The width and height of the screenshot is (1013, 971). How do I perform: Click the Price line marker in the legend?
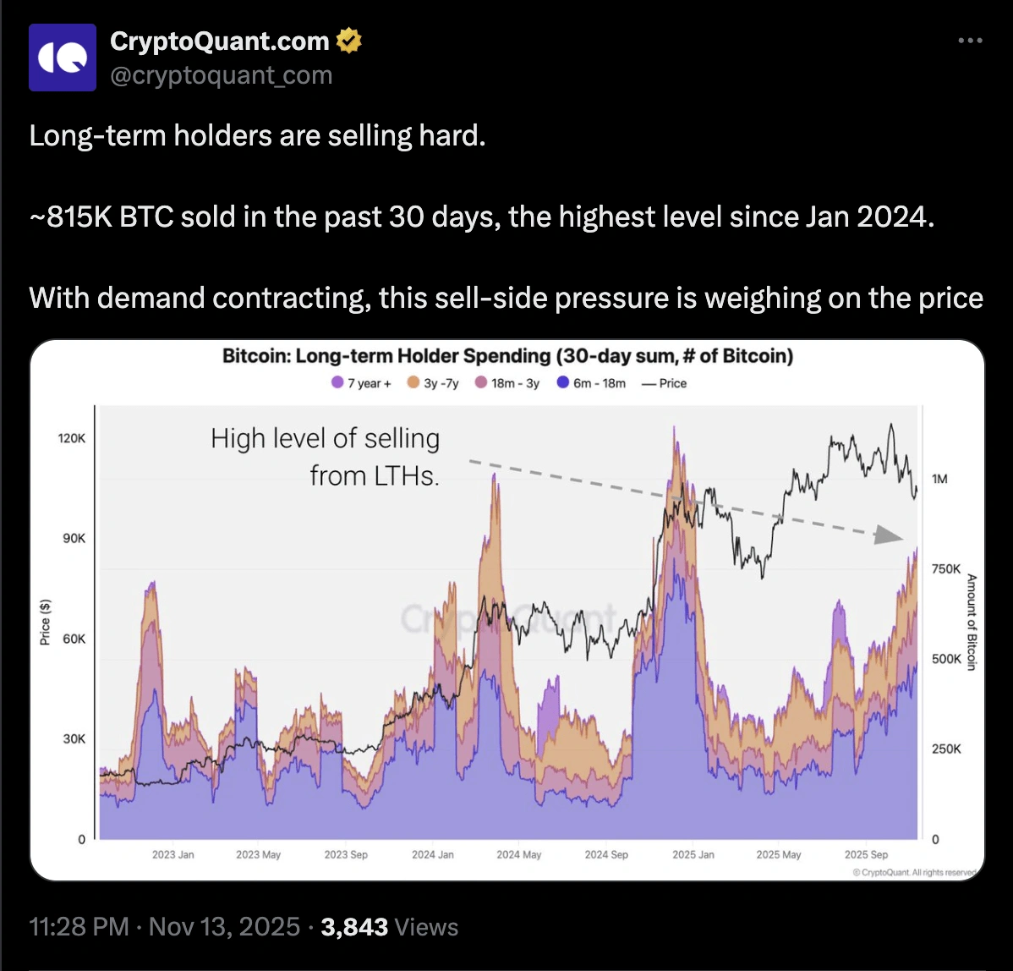(649, 382)
